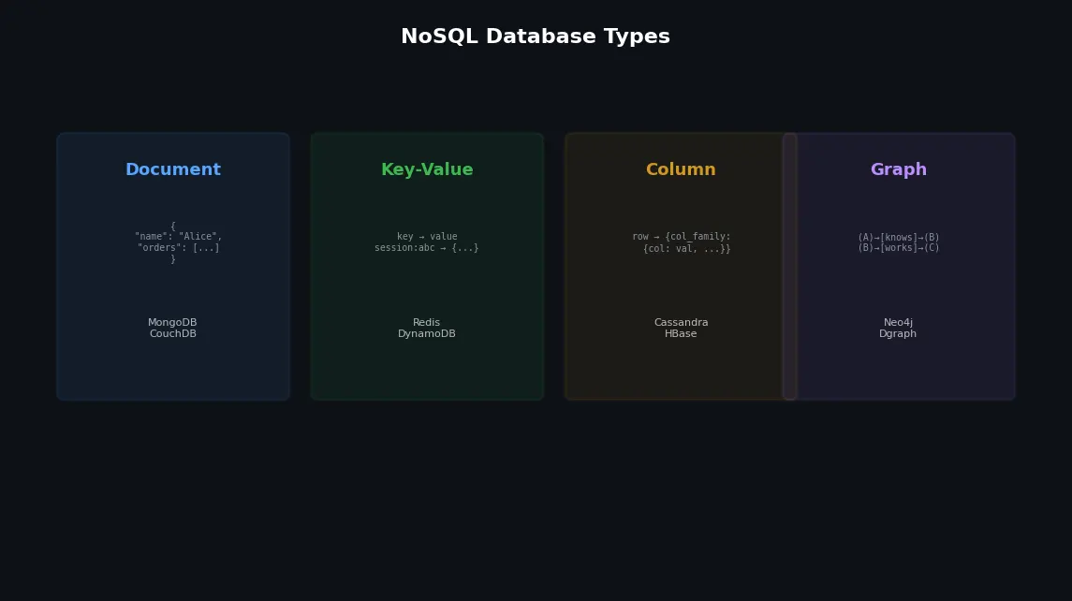Click the HBase label
This screenshot has height=601, width=1072.
tap(681, 333)
